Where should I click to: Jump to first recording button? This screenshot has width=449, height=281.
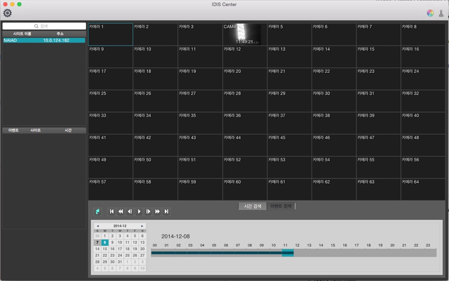pos(112,211)
